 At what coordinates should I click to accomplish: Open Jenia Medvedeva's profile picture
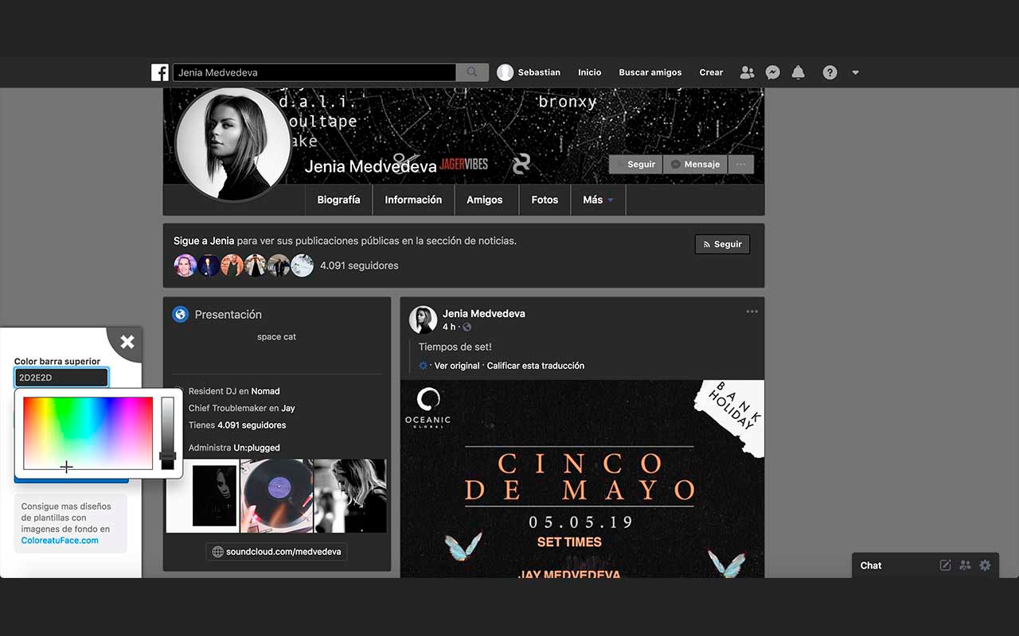click(233, 144)
